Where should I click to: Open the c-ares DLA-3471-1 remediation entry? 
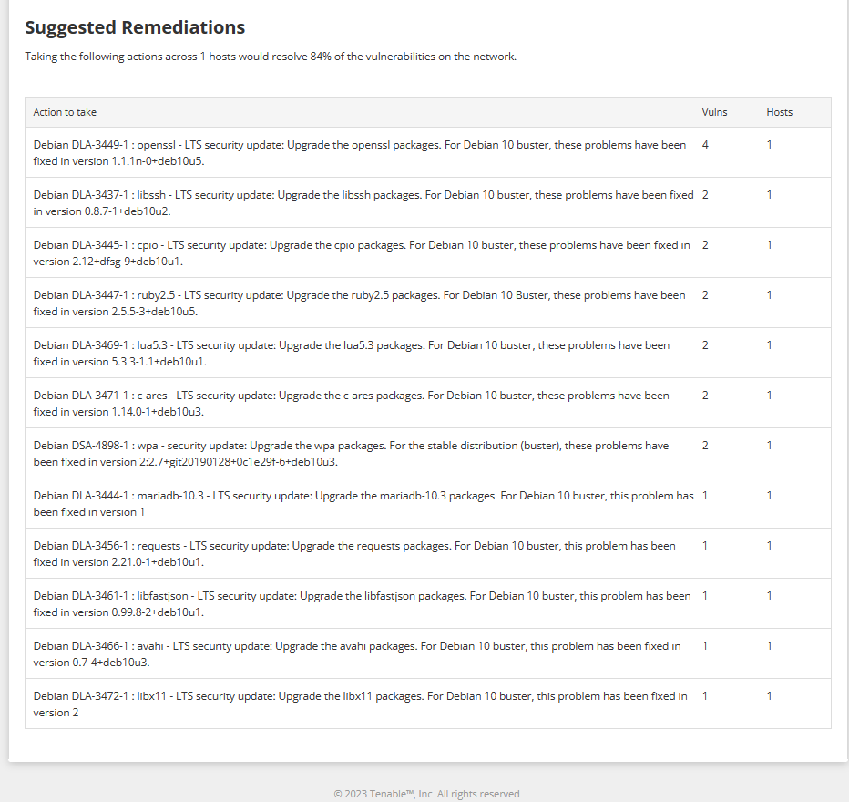coord(428,403)
